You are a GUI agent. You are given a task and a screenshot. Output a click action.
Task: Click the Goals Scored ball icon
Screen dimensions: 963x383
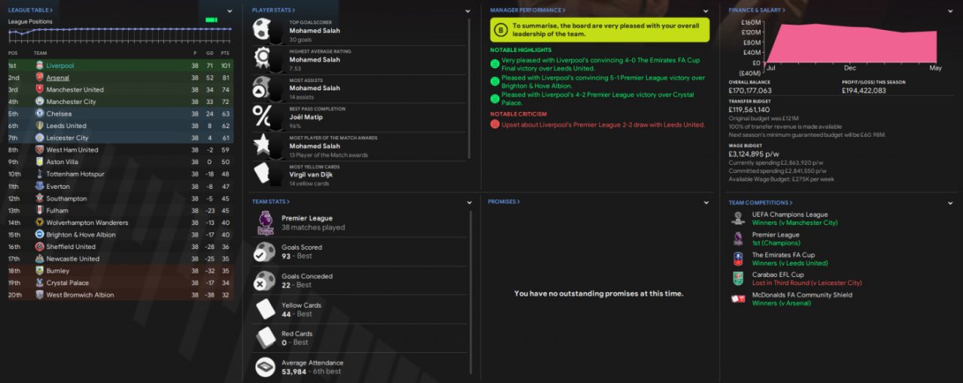pos(265,251)
